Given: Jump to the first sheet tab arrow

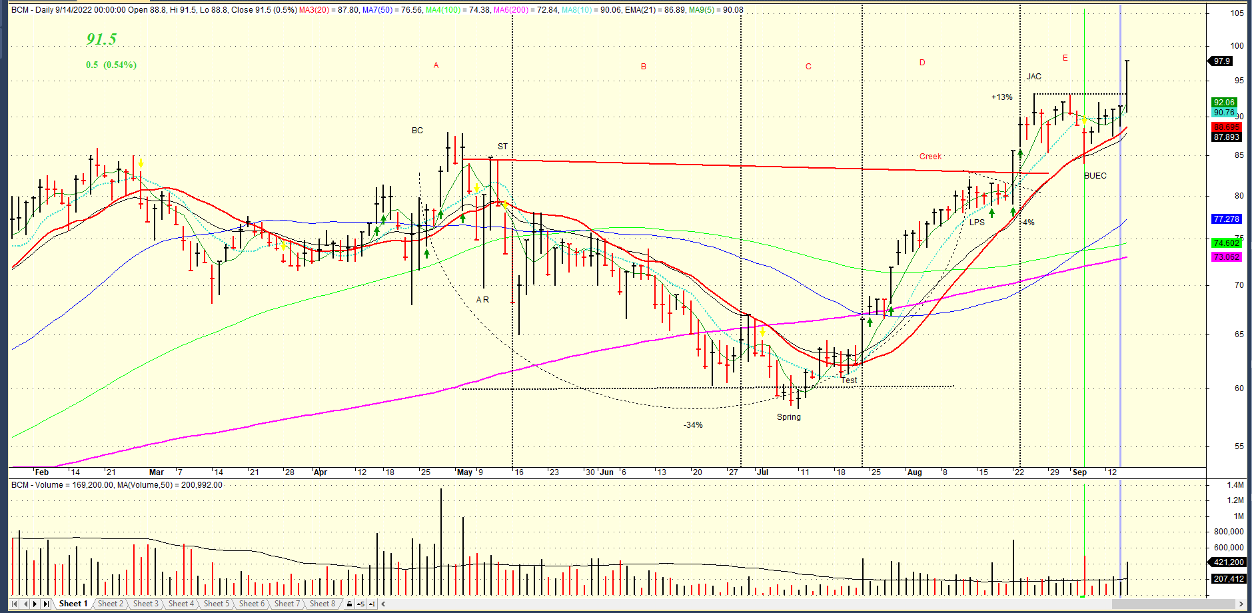Looking at the screenshot, I should [x=15, y=604].
